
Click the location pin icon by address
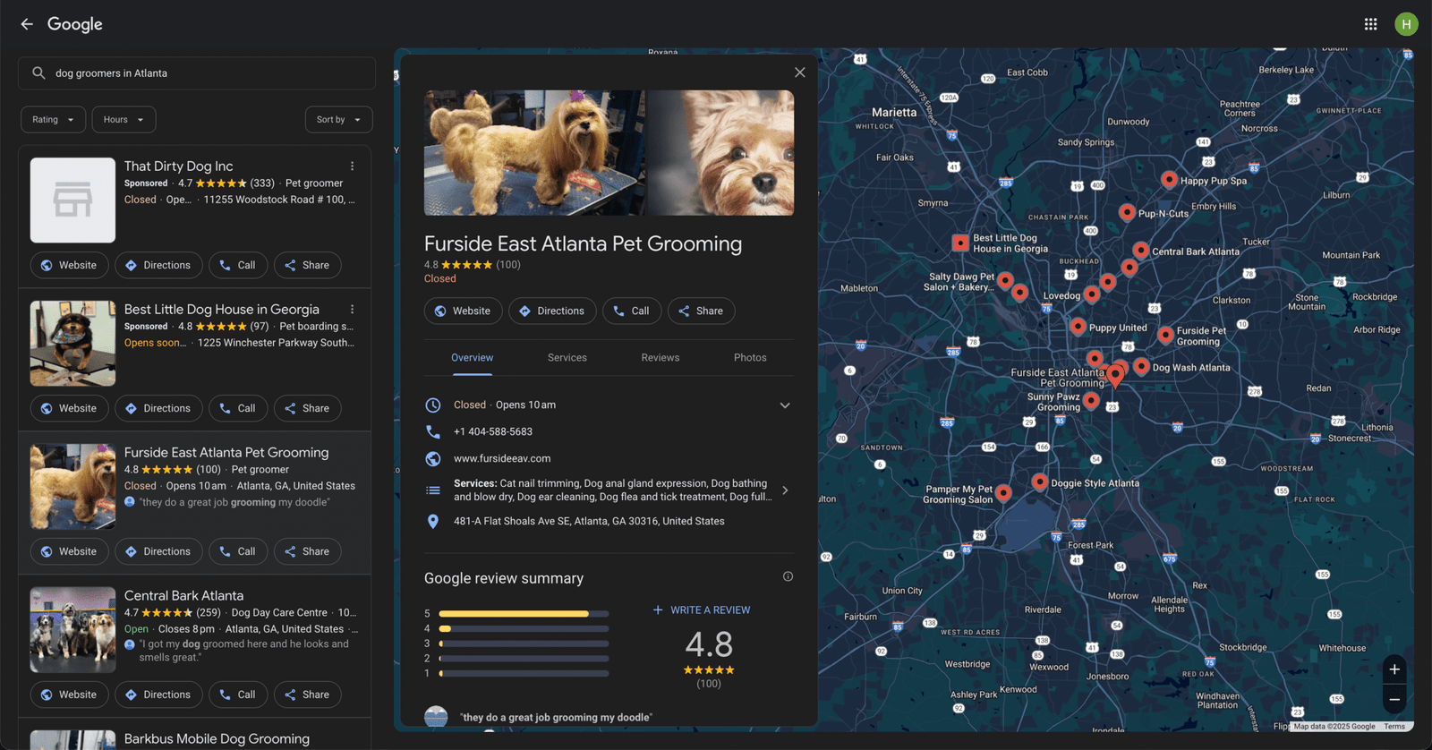tap(433, 521)
